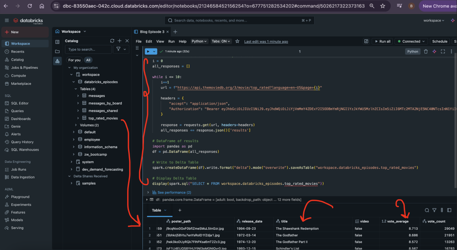Screen dimensions: 457x250
Task: Open SQL Editor in the sidebar
Action: [x=20, y=103]
